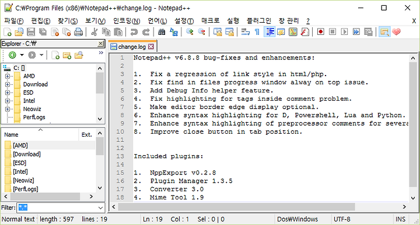420x225 pixels.
Task: Close the Explorer panel
Action: point(100,44)
